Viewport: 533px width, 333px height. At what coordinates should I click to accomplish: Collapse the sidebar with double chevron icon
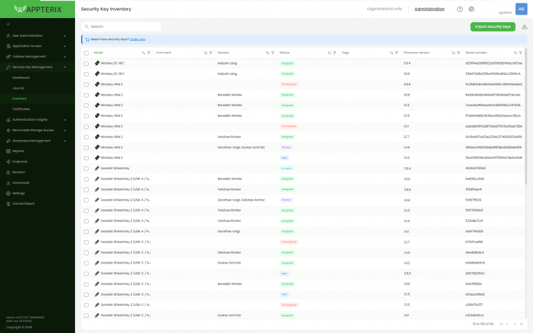[x=8, y=24]
